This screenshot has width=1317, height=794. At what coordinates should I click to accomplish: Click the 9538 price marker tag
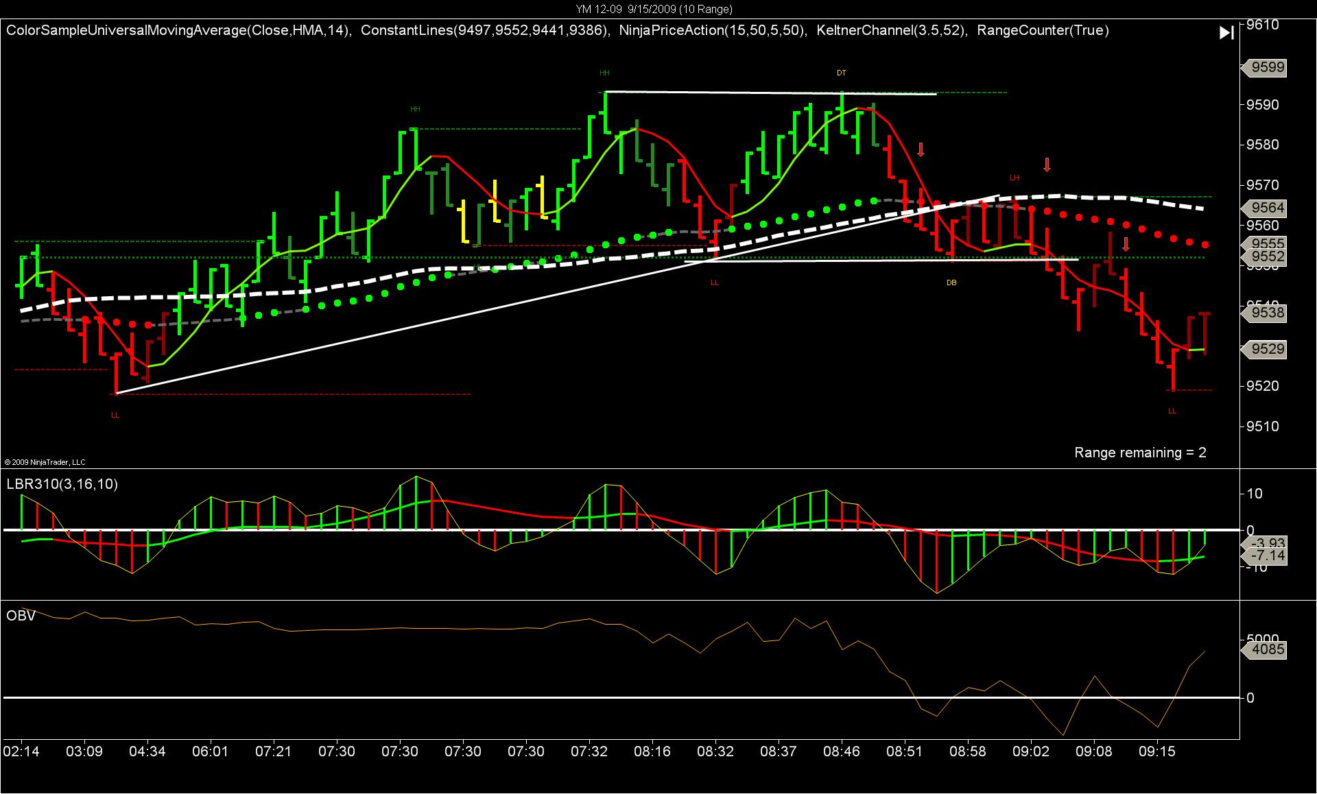coord(1263,313)
